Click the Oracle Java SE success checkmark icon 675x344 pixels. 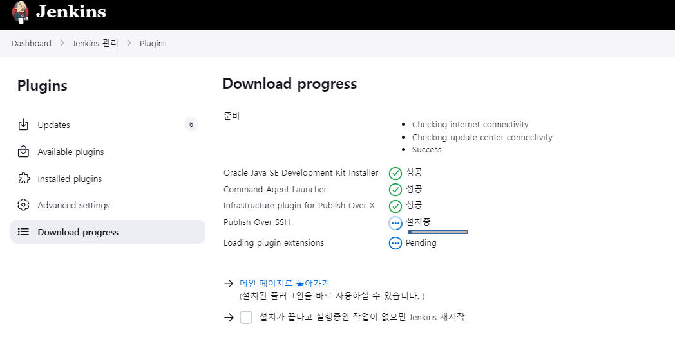point(395,174)
